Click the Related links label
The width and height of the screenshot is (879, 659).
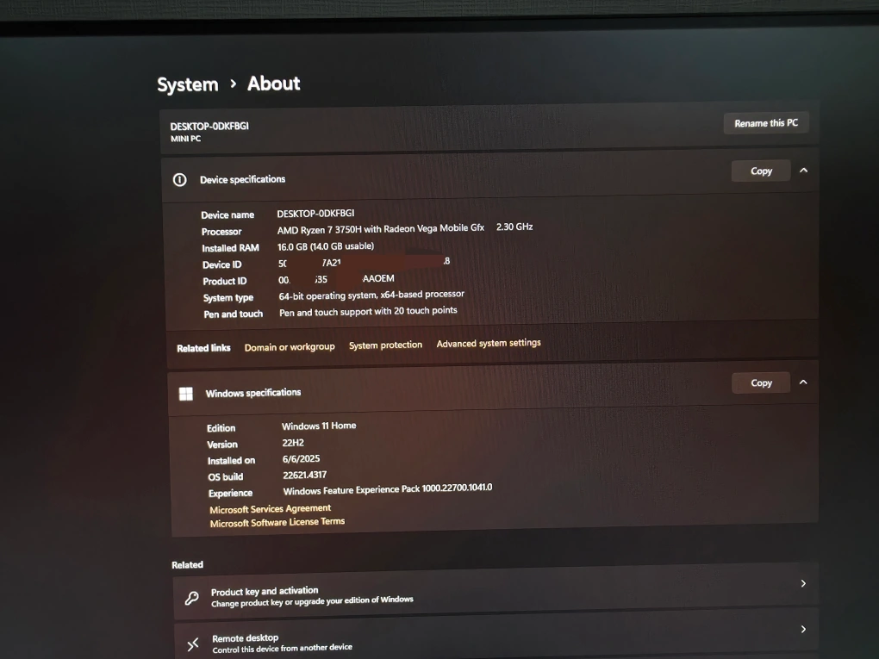[203, 348]
